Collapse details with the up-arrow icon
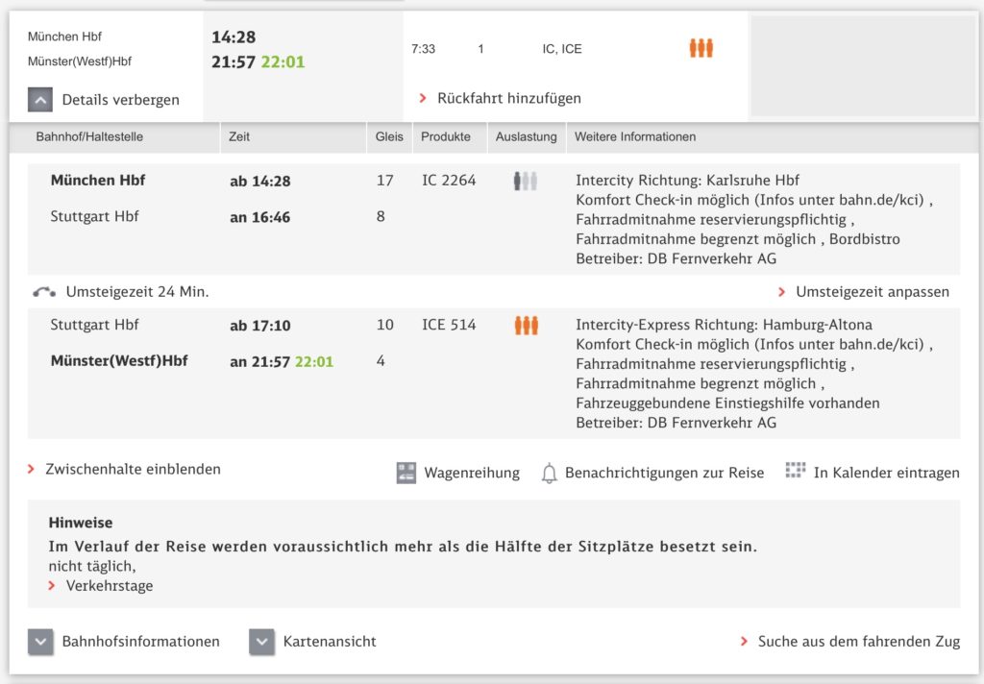This screenshot has height=684, width=984. 40,99
